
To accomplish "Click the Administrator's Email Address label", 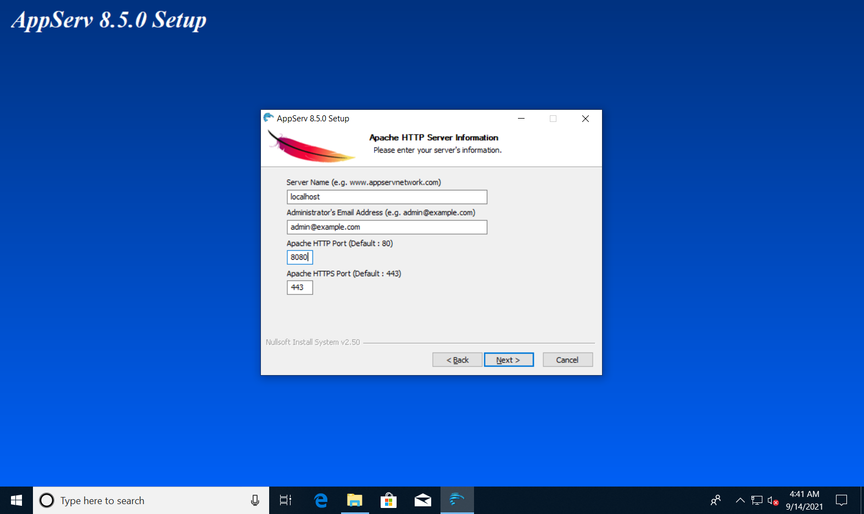I will [x=381, y=213].
